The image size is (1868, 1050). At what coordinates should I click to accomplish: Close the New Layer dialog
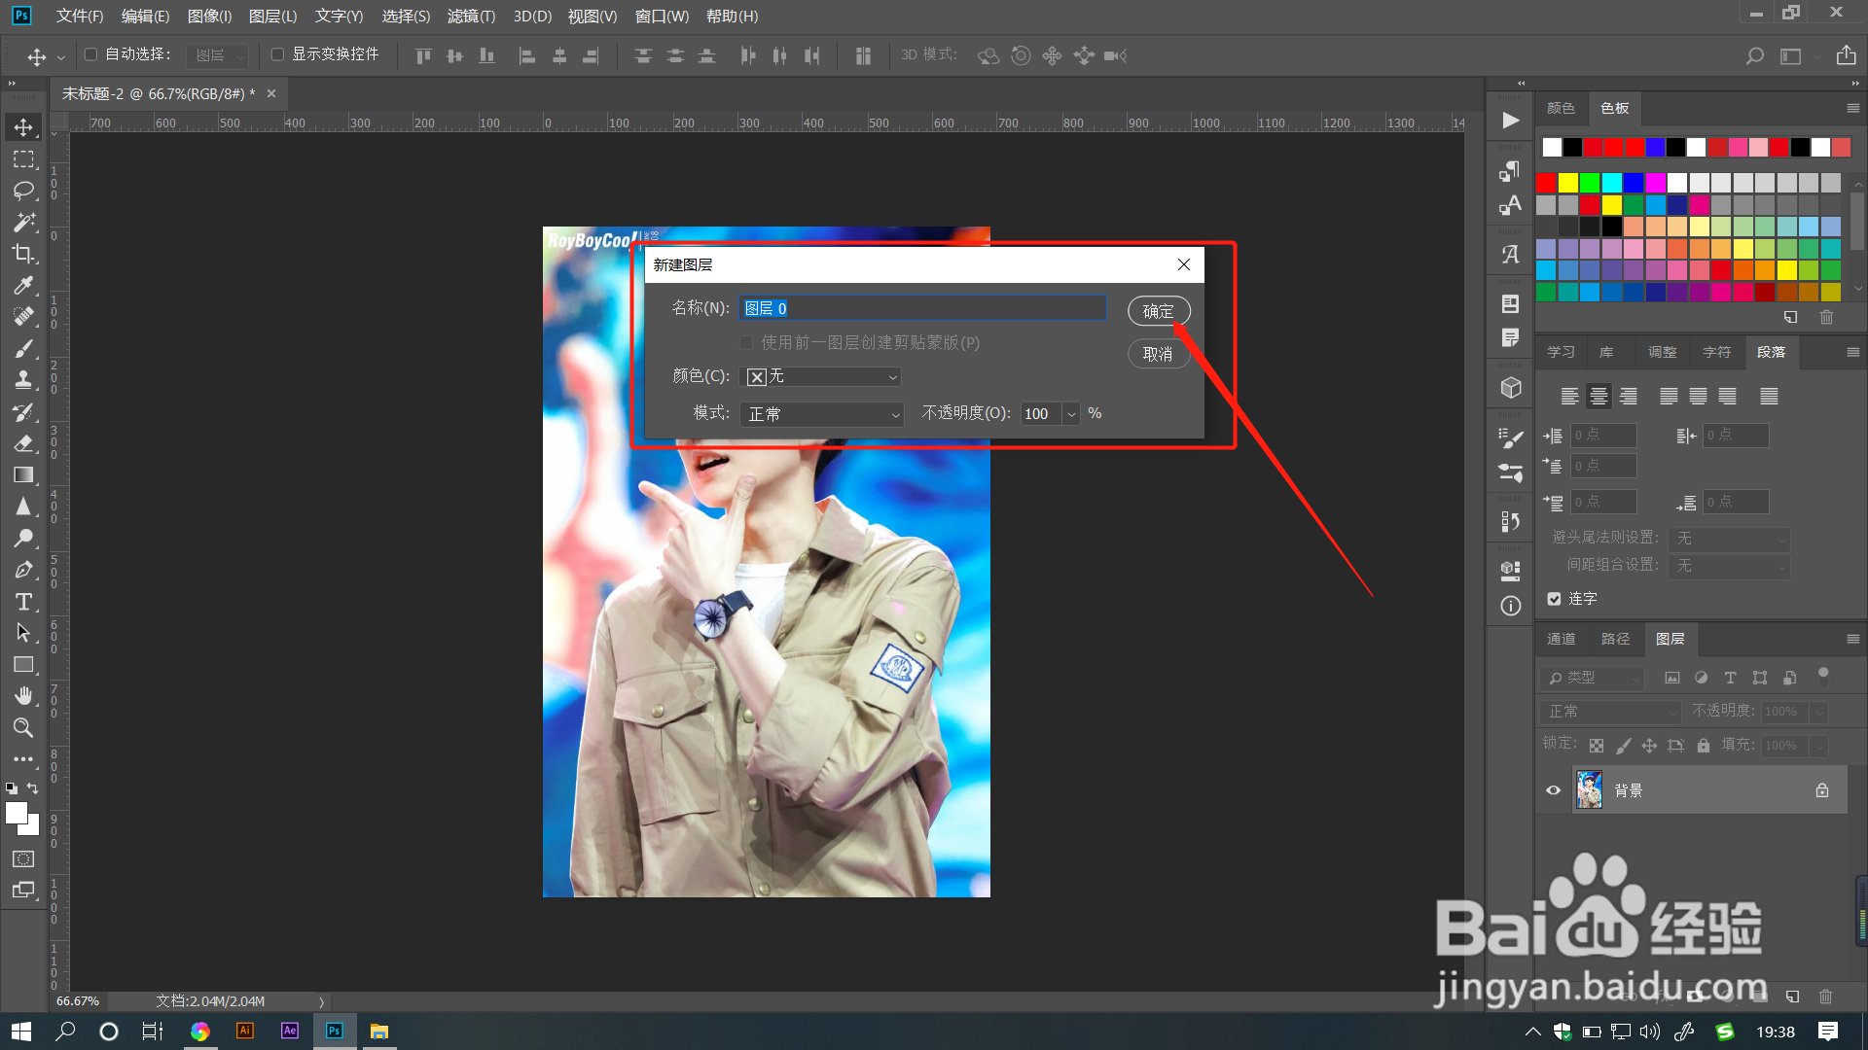(x=1184, y=264)
